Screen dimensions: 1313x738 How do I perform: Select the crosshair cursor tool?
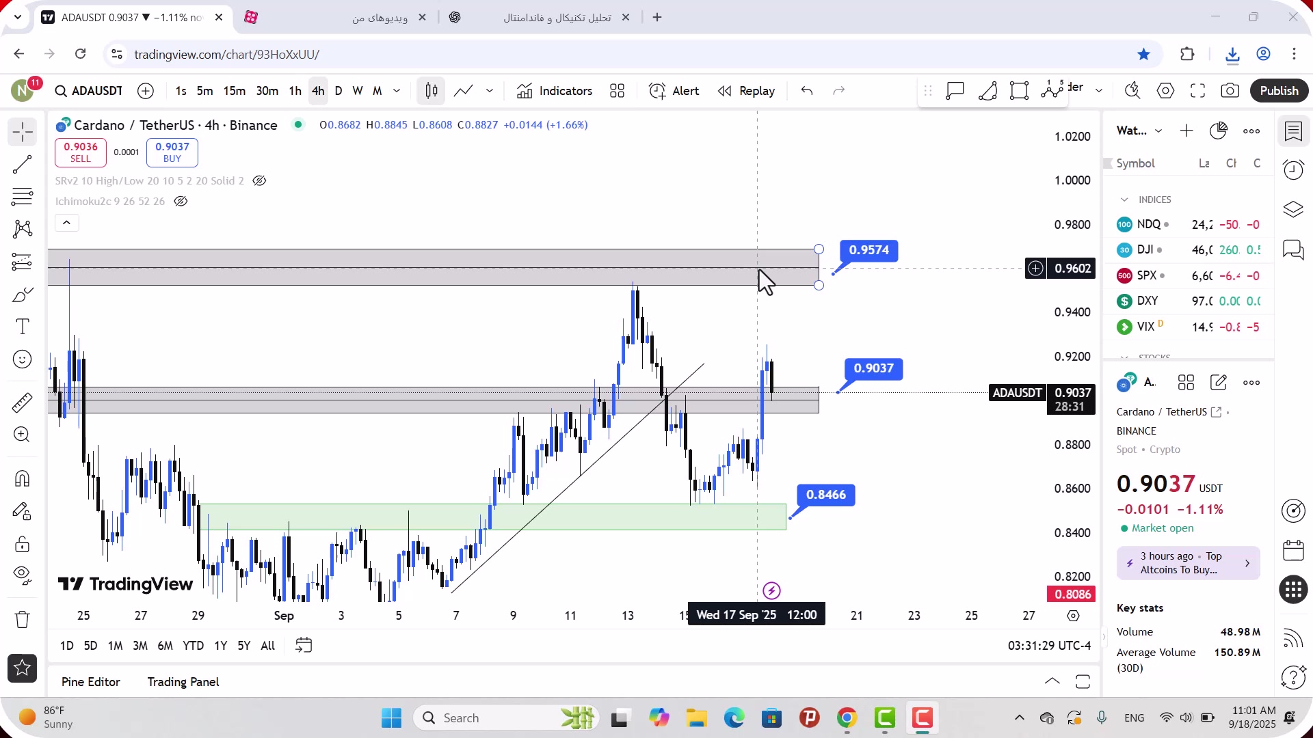(x=22, y=131)
